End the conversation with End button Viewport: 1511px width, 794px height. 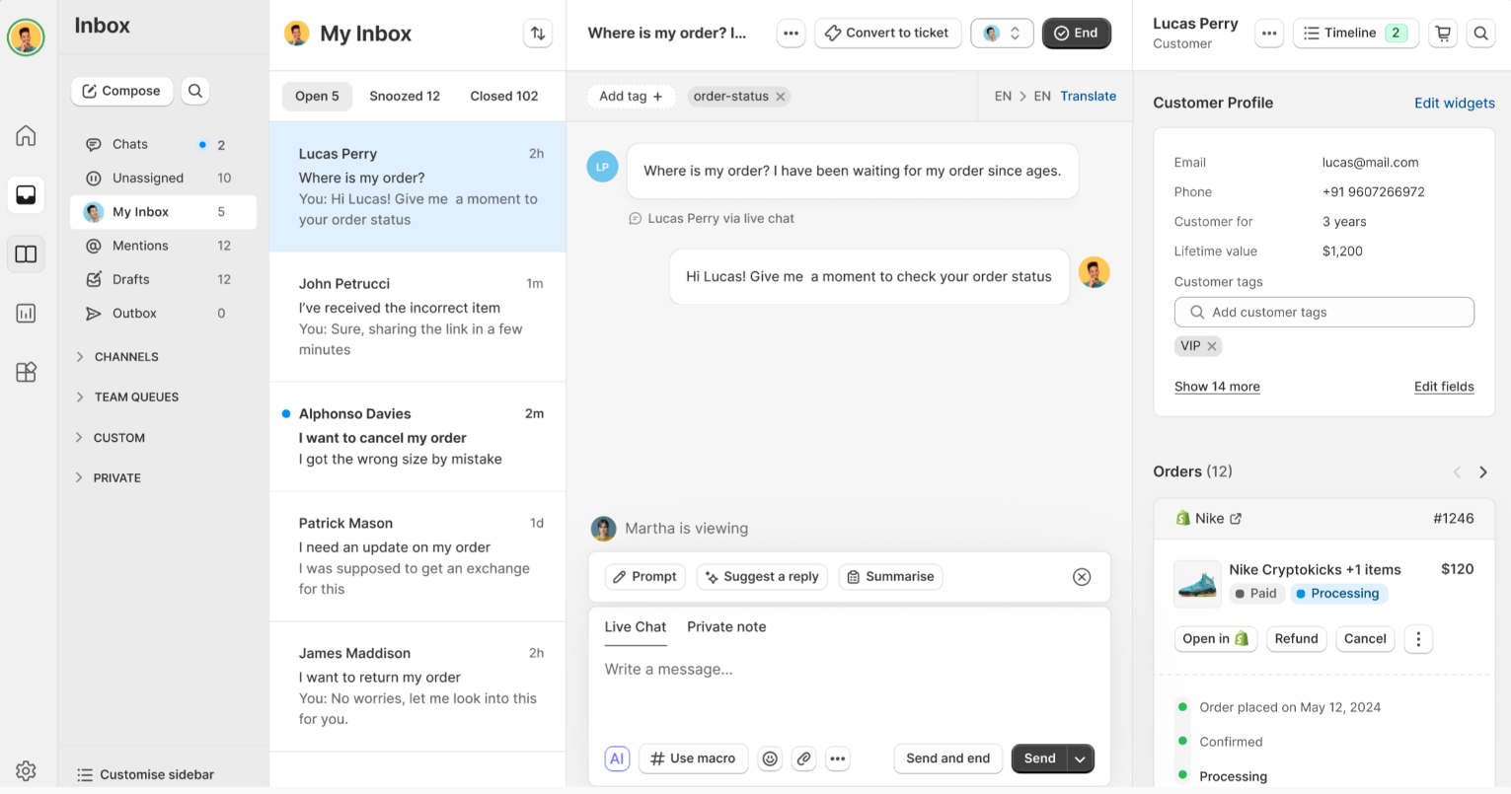pyautogui.click(x=1076, y=34)
